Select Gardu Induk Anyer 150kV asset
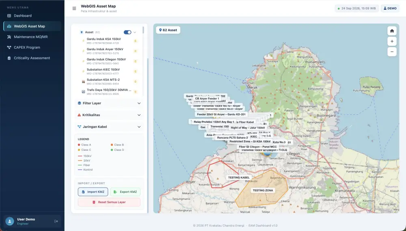 [x=109, y=51]
